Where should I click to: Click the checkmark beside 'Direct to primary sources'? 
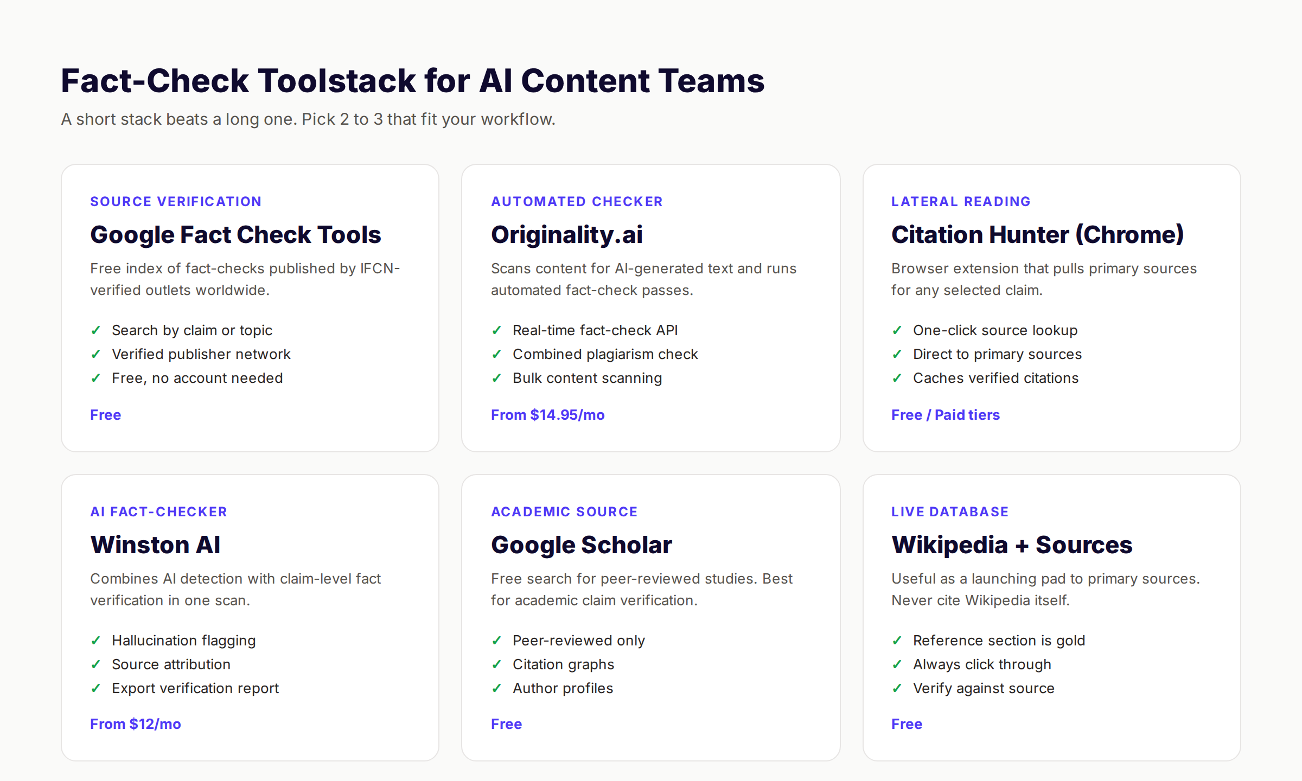(x=897, y=354)
